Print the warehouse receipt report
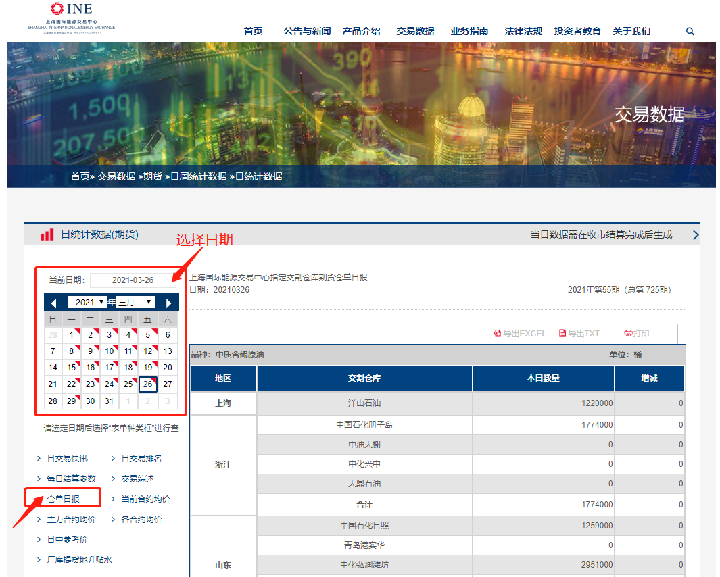 pyautogui.click(x=637, y=334)
